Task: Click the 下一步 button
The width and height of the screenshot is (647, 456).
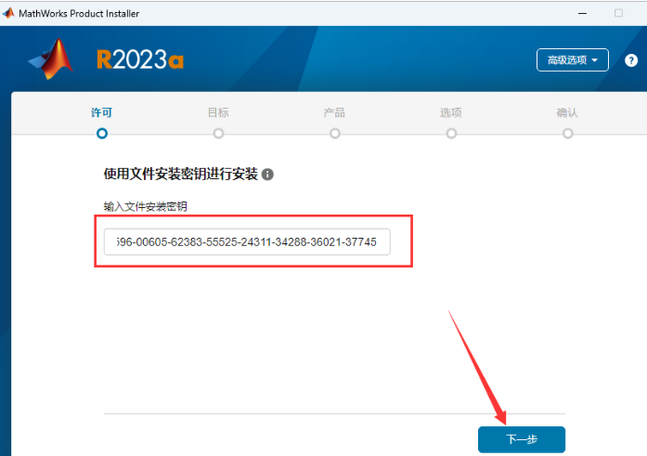Action: 522,439
